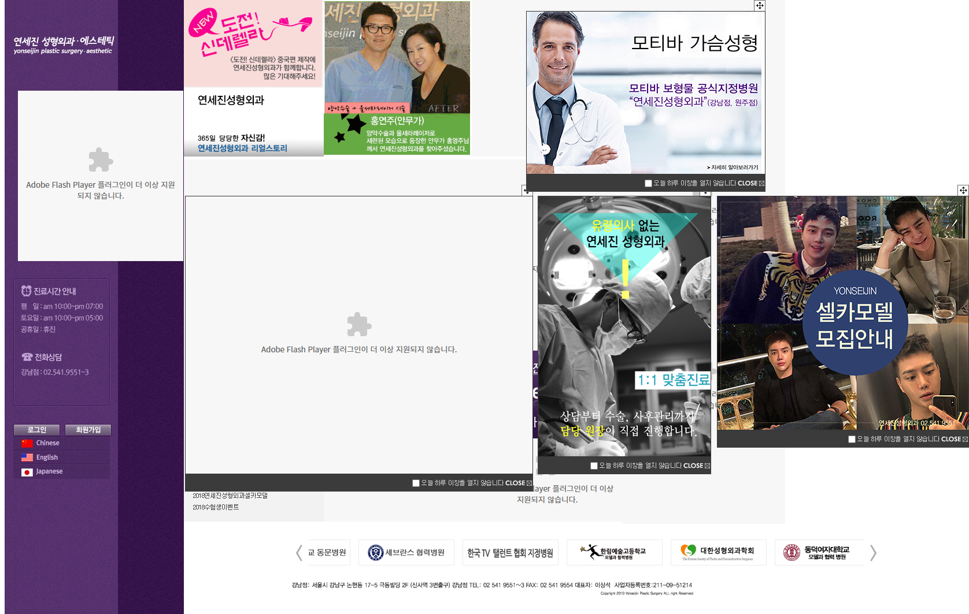969x614 pixels.
Task: Click CLOSE text on the large Flash popup
Action: 515,483
